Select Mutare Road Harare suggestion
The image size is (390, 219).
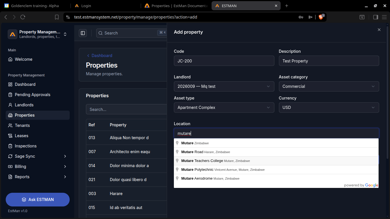pos(276,152)
